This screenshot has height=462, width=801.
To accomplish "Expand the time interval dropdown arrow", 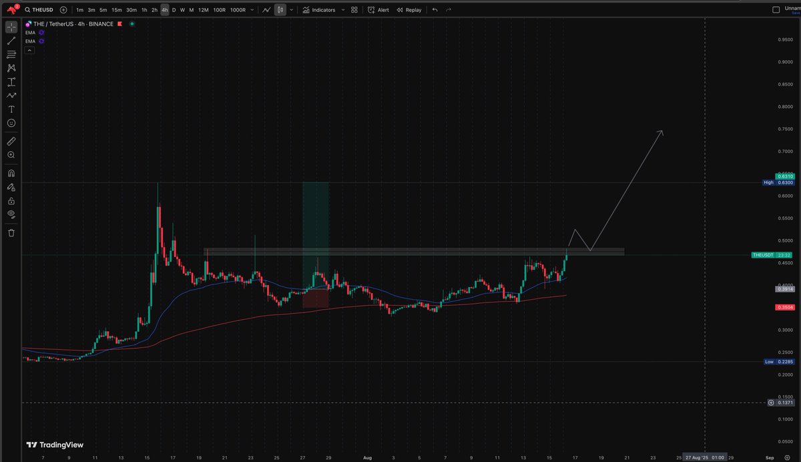I will [251, 10].
